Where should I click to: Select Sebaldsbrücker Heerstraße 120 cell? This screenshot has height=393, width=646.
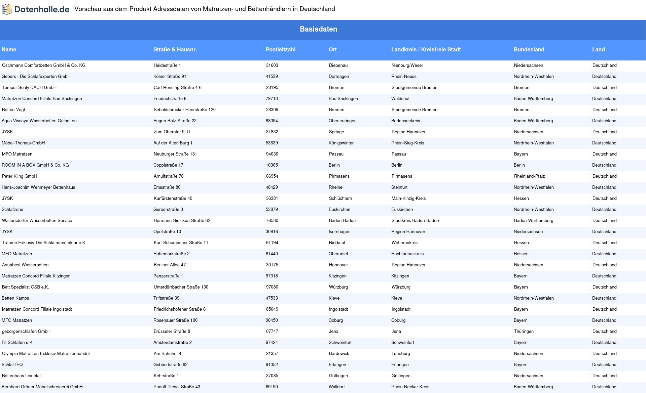pyautogui.click(x=185, y=110)
